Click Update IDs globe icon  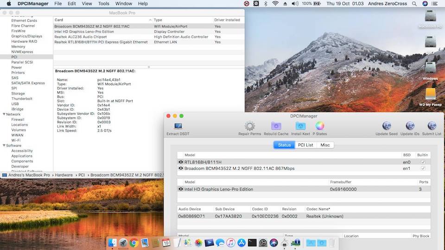point(410,129)
